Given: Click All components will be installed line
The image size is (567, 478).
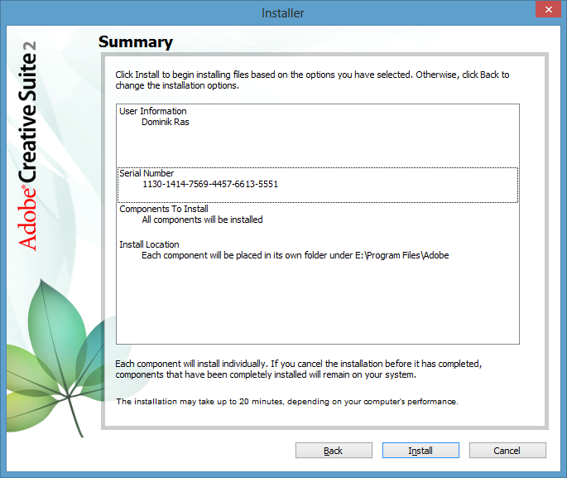Looking at the screenshot, I should [202, 220].
